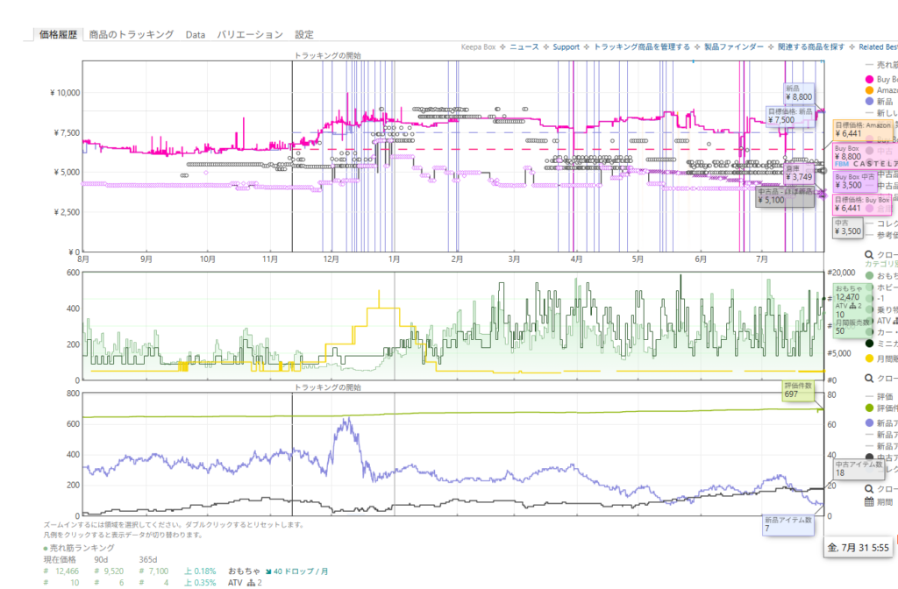Click the 新品 ¥ 8,800 price tooltip on chart
The width and height of the screenshot is (898, 589).
pyautogui.click(x=799, y=93)
